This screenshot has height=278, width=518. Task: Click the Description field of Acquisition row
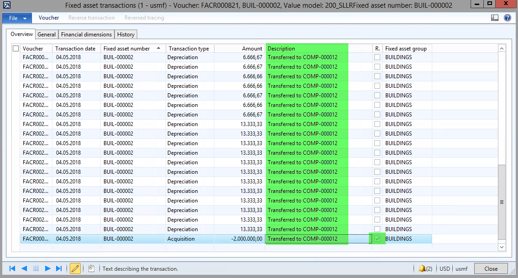(306, 239)
